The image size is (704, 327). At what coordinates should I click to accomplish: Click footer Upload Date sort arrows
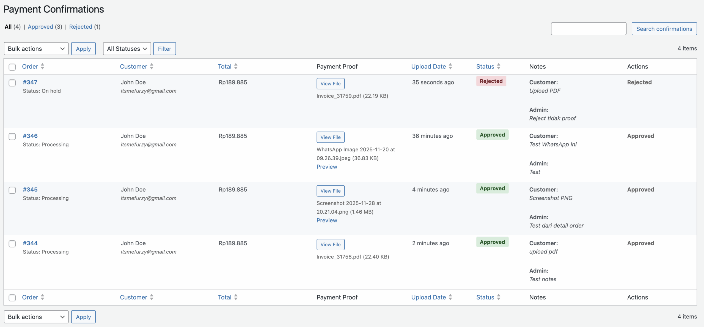(450, 297)
